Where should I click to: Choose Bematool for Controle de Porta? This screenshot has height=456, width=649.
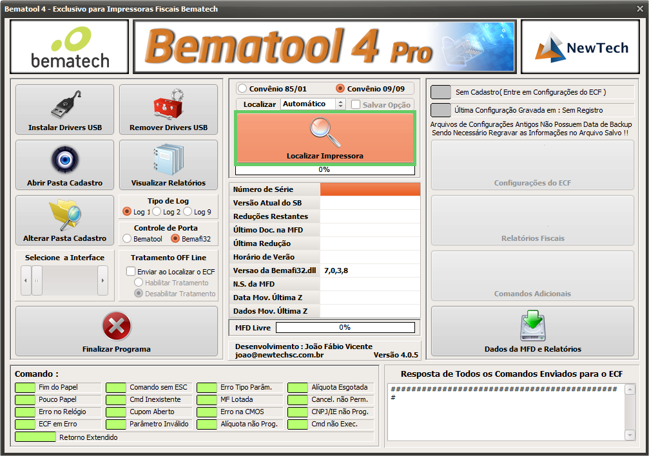coord(127,238)
